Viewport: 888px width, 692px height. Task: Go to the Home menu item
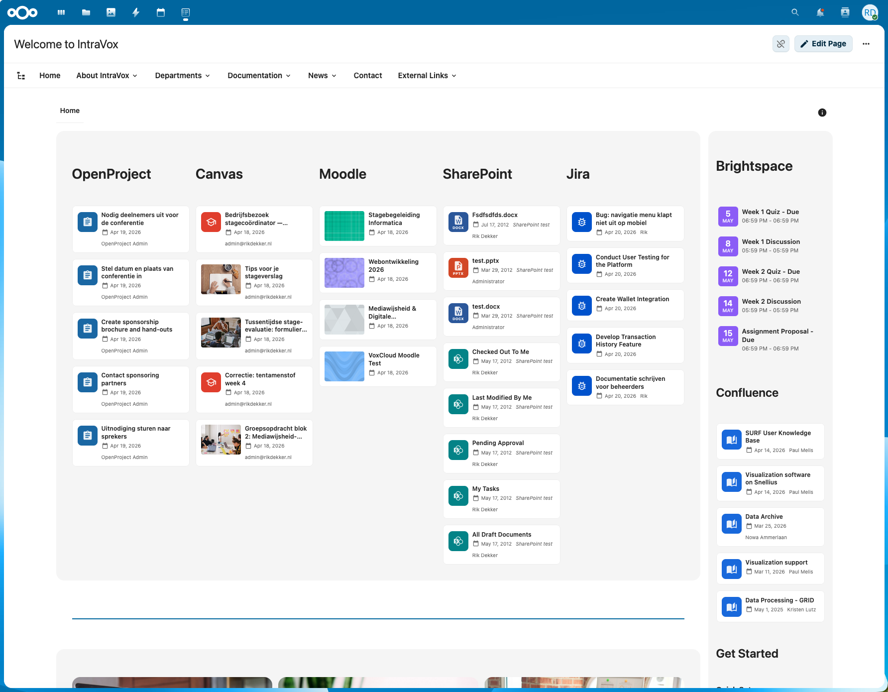click(x=50, y=76)
